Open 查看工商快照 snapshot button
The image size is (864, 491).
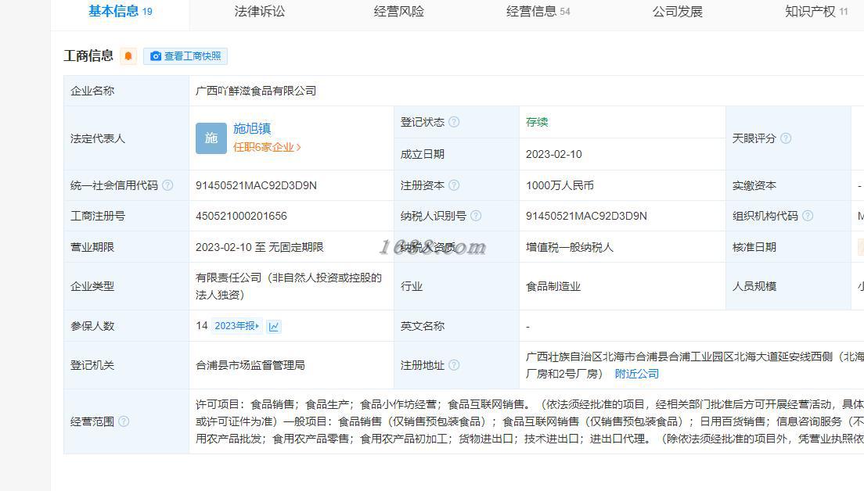coord(185,56)
